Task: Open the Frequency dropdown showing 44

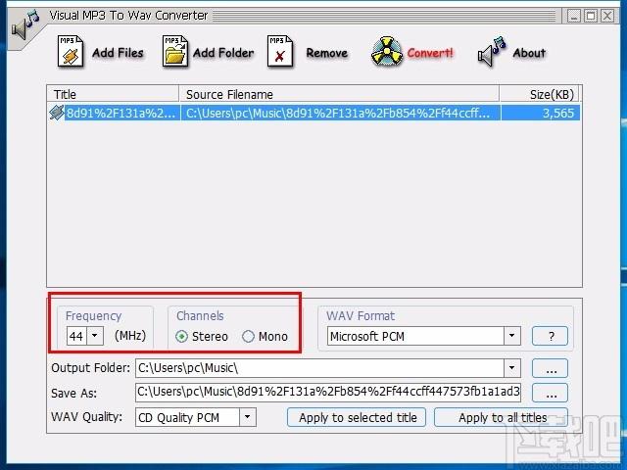Action: 95,336
